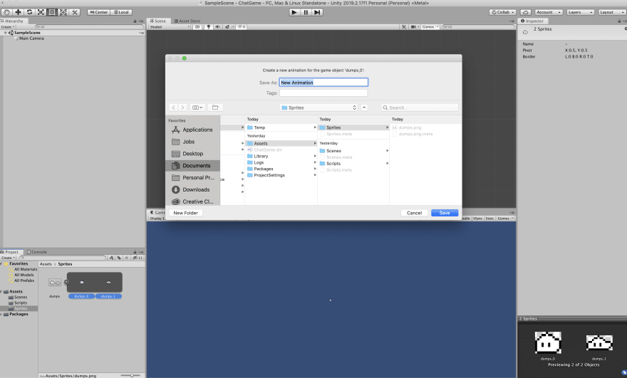This screenshot has width=627, height=378.
Task: Switch to the Asset Store tab
Action: point(187,21)
